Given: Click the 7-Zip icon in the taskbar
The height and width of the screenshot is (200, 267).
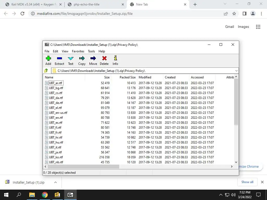Looking at the screenshot, I should coord(70,195).
